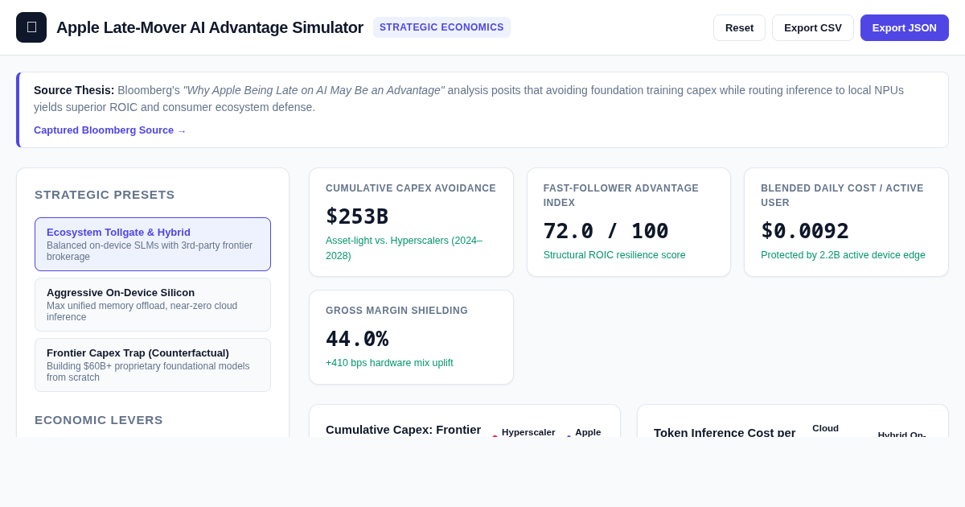The image size is (965, 507).
Task: Click the Reset button
Action: tap(739, 27)
